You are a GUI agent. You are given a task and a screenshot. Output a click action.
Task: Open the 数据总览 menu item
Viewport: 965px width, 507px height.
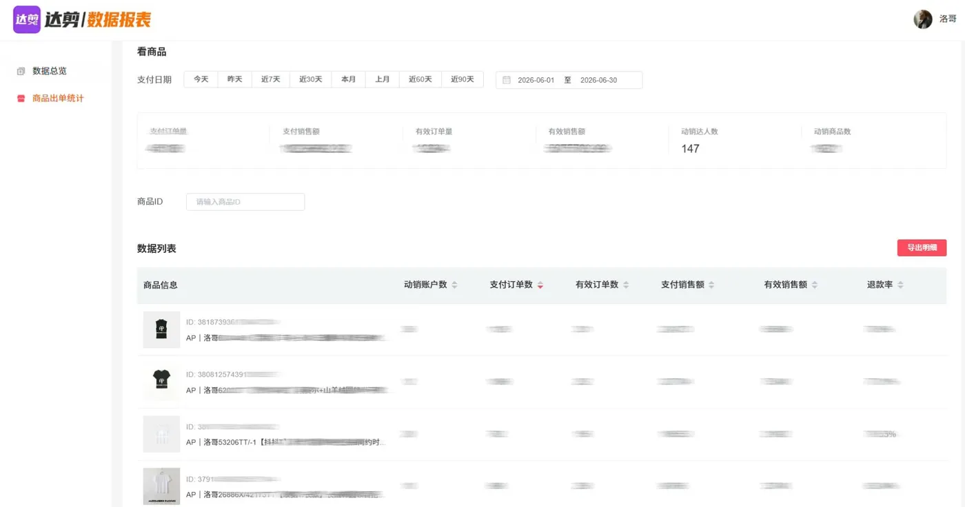pos(50,71)
